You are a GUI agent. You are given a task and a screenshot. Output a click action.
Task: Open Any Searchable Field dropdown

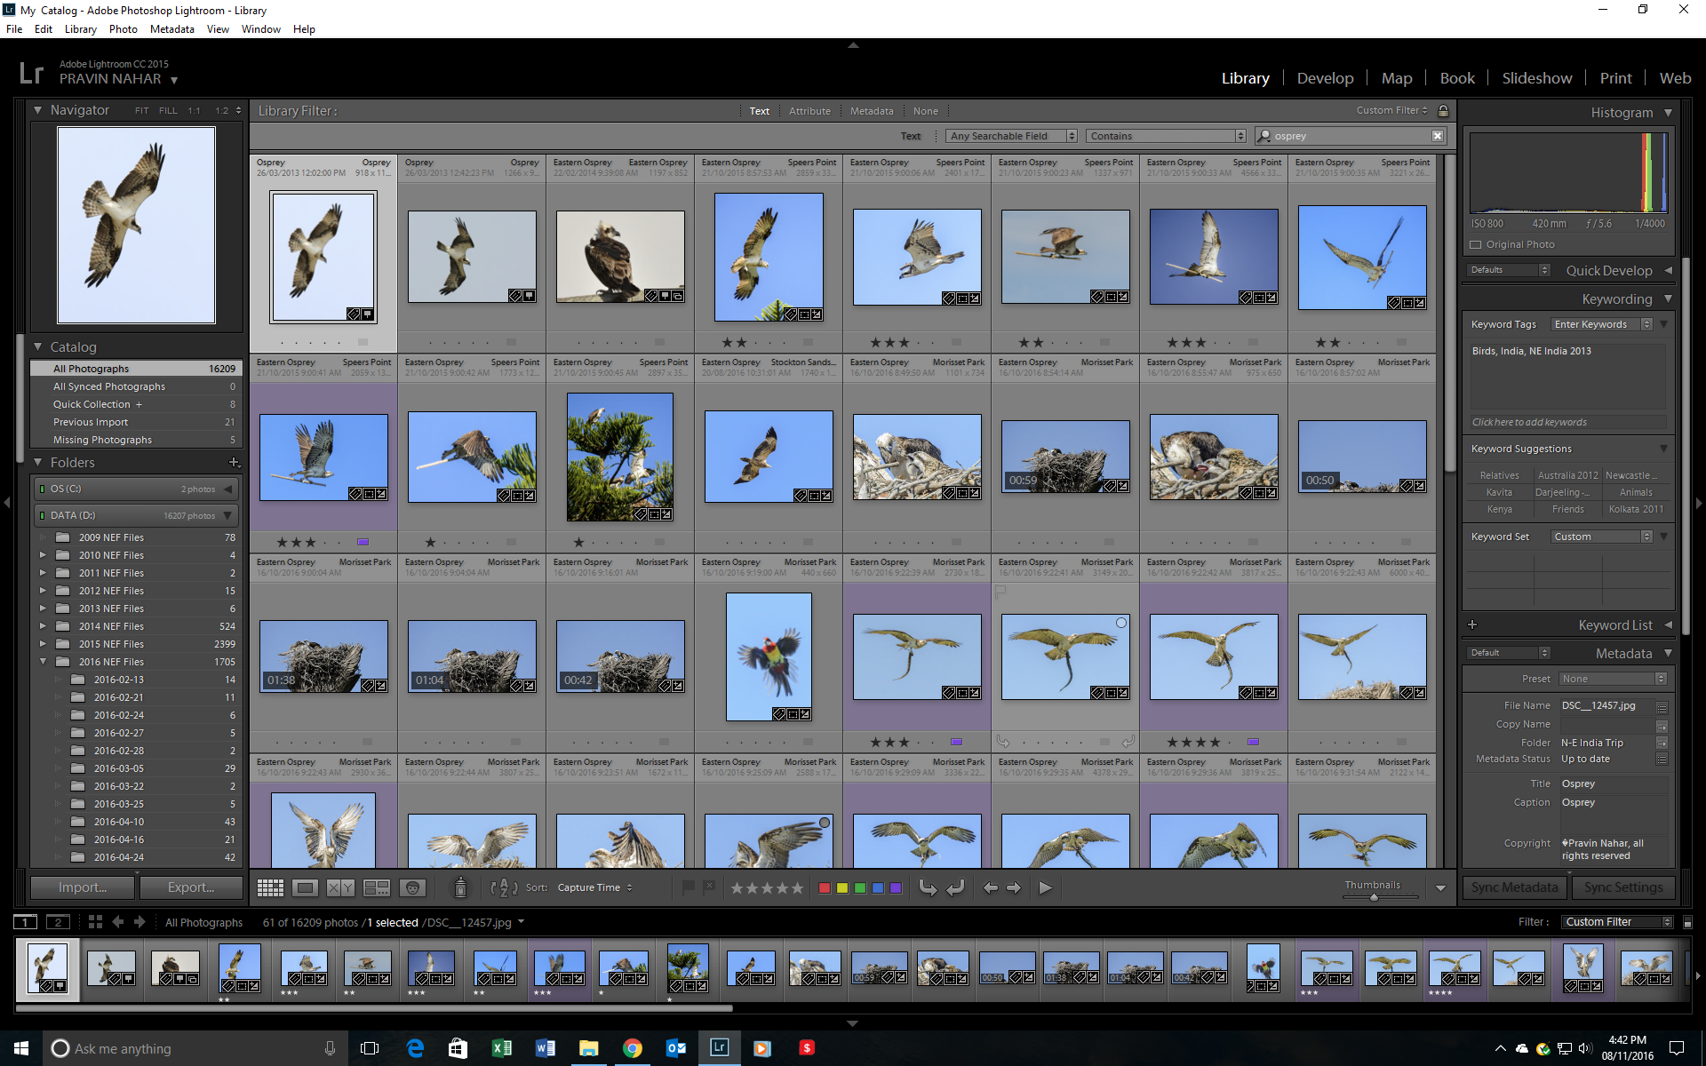click(1012, 136)
